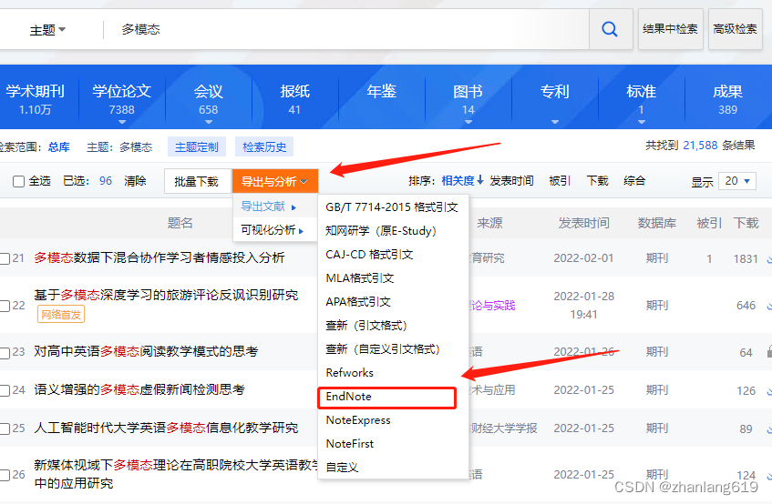Image resolution: width=772 pixels, height=504 pixels.
Task: Open the 显示 20 per-page dropdown
Action: [737, 181]
